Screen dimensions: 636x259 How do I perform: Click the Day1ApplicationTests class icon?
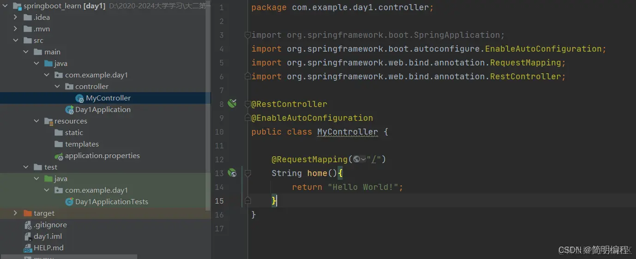pyautogui.click(x=69, y=202)
